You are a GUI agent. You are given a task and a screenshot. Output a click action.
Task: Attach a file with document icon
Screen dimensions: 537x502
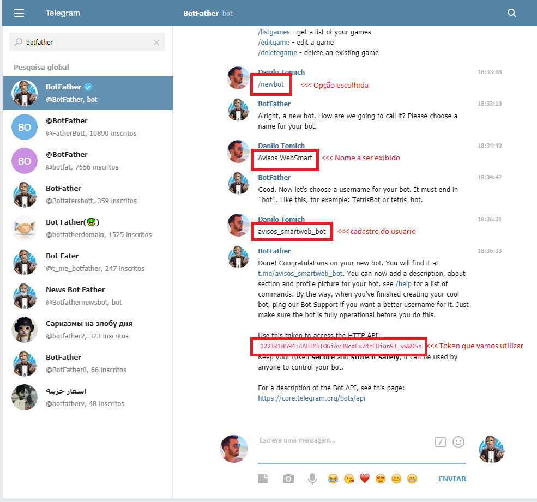coord(263,479)
